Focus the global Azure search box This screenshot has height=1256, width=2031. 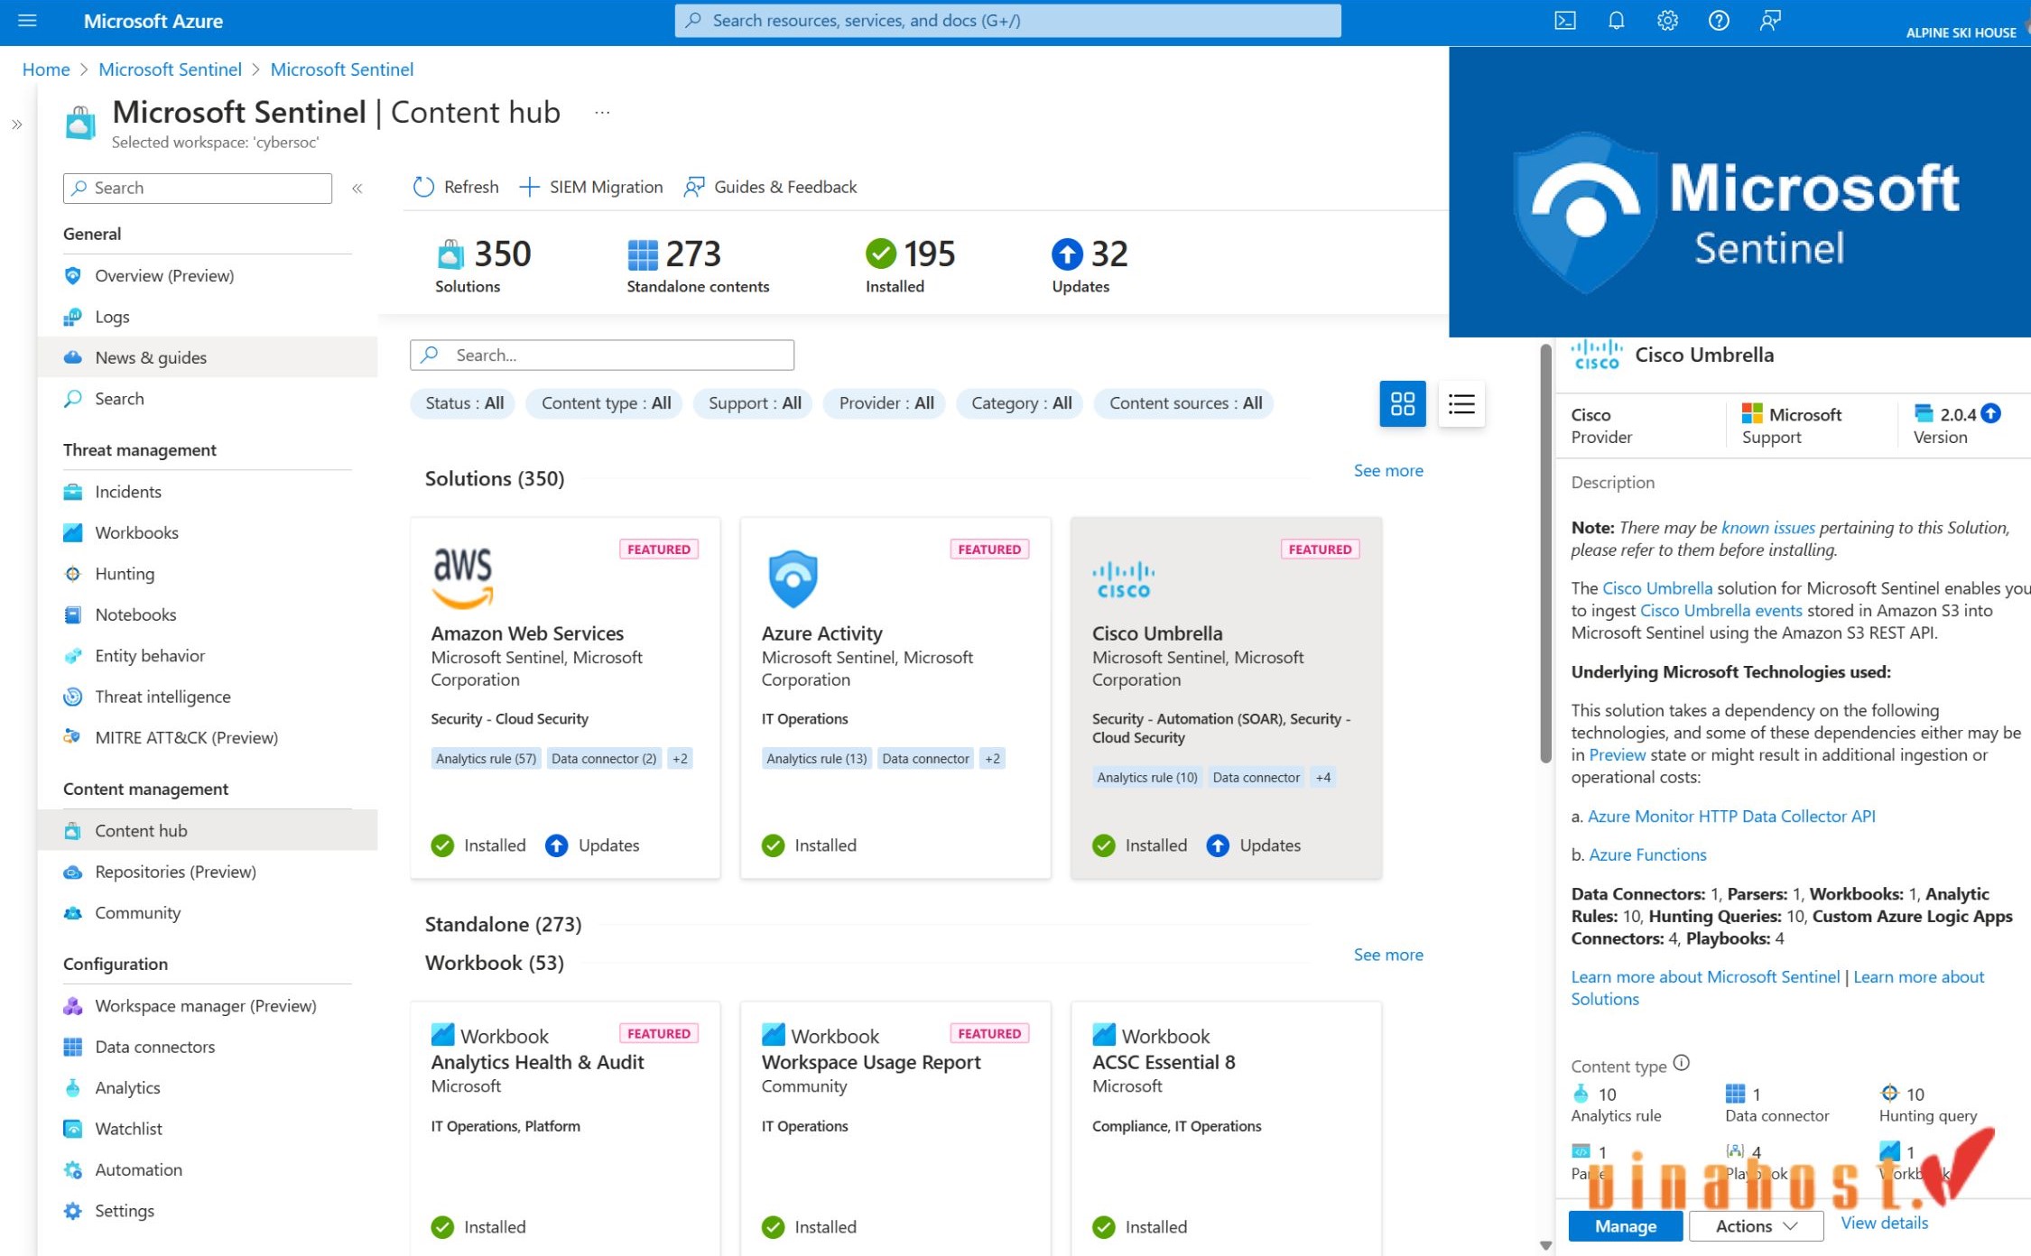(1007, 20)
